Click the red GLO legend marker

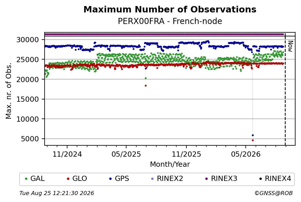tap(68, 179)
